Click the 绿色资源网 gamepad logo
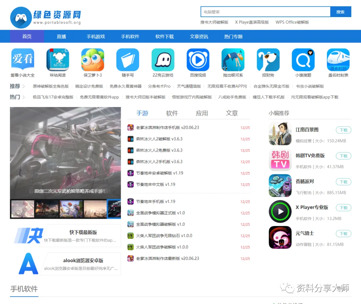Image resolution: width=361 pixels, height=304 pixels. click(21, 17)
